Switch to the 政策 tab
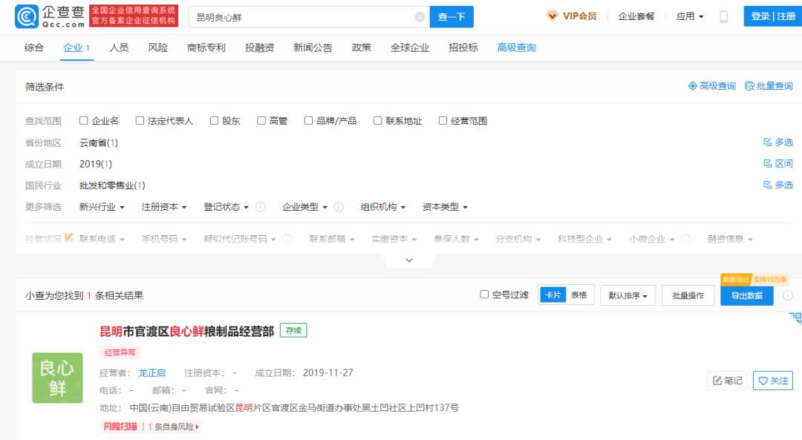Image resolution: width=802 pixels, height=440 pixels. point(361,48)
